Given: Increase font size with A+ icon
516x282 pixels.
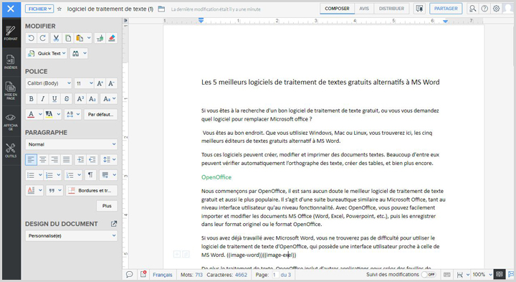Looking at the screenshot, I should [x=100, y=83].
